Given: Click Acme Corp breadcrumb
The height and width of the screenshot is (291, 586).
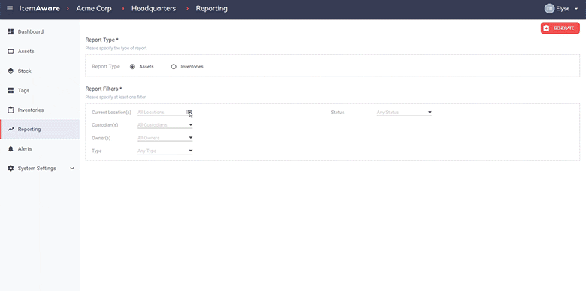Looking at the screenshot, I should click(x=94, y=8).
